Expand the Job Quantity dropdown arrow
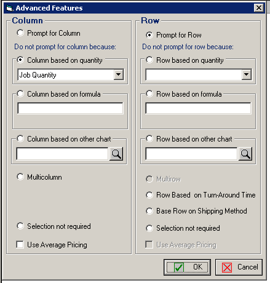Screen dimensions: 270x283 click(x=119, y=74)
